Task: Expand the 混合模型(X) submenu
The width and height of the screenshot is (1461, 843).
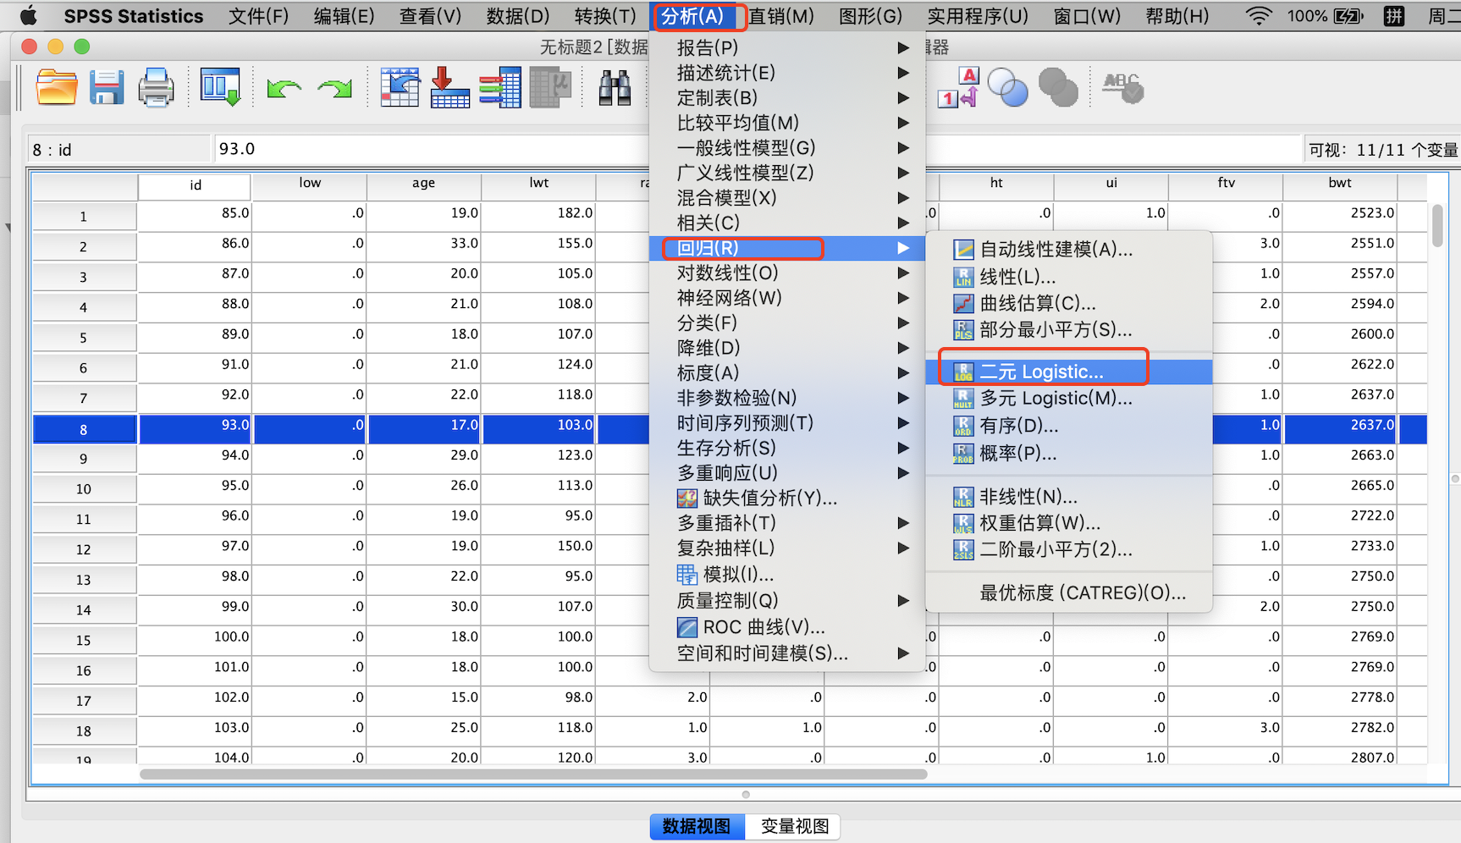Action: coord(786,198)
